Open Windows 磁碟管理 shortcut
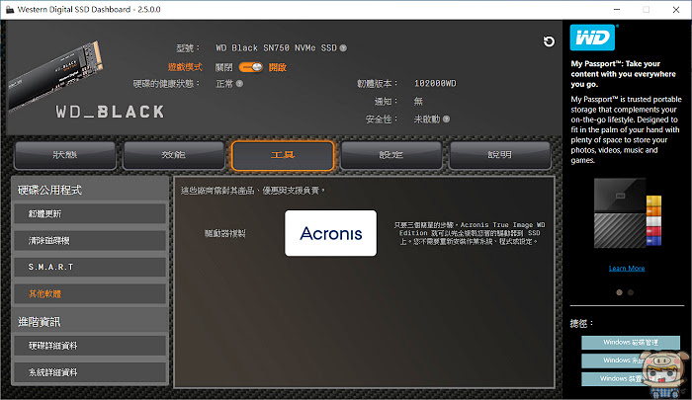Image resolution: width=692 pixels, height=400 pixels. 631,343
